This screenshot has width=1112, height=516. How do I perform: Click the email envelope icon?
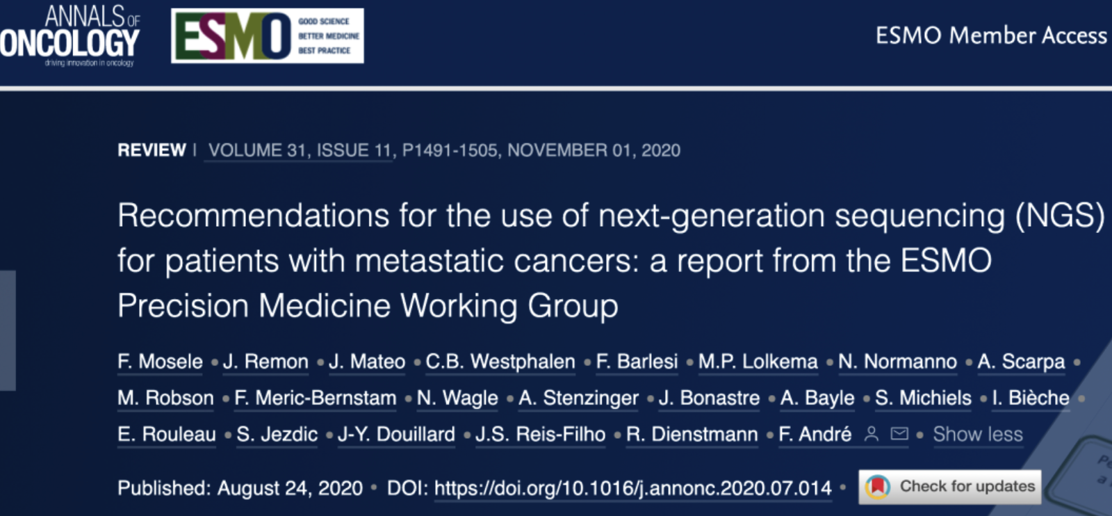(899, 434)
